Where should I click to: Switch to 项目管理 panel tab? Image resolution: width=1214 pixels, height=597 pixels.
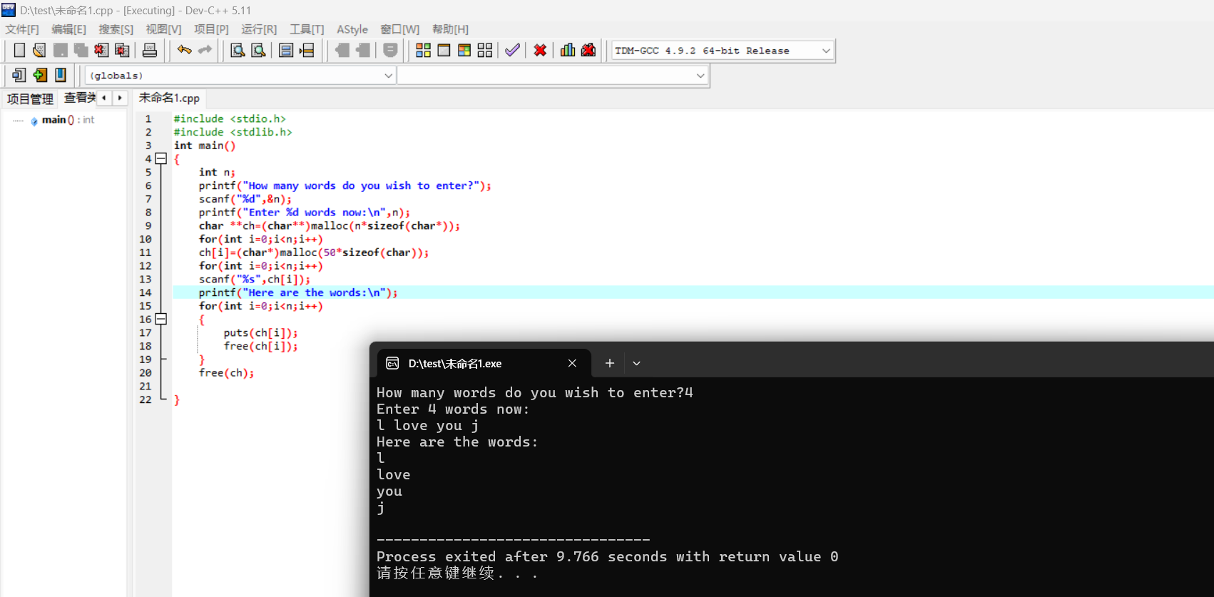point(30,98)
